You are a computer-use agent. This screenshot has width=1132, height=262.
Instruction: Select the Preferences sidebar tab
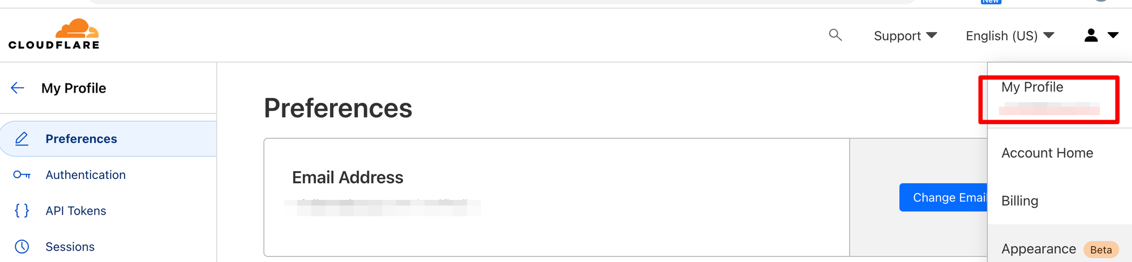(x=81, y=139)
